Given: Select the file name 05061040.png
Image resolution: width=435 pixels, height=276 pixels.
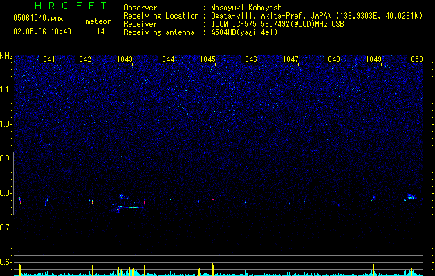Looking at the screenshot, I should click(x=38, y=18).
